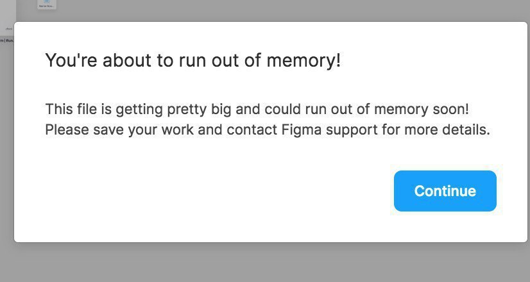Screen dimensions: 530x282
Task: Select the file thumbnail above the dialog
Action: 47,4
